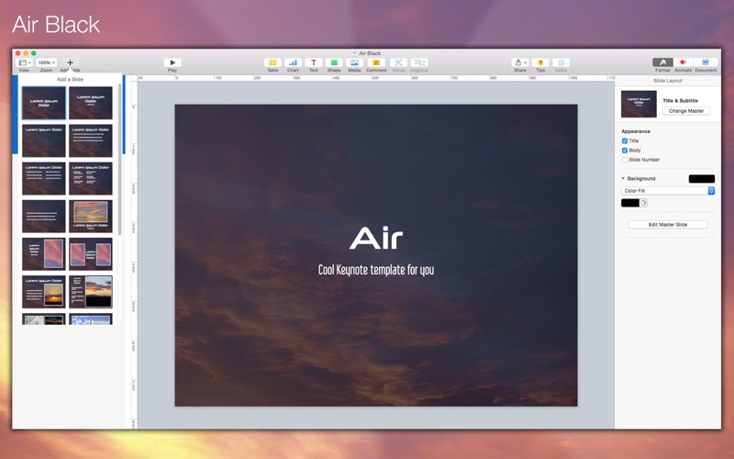Image resolution: width=734 pixels, height=459 pixels.
Task: Switch to the Animate inspector
Action: click(683, 62)
